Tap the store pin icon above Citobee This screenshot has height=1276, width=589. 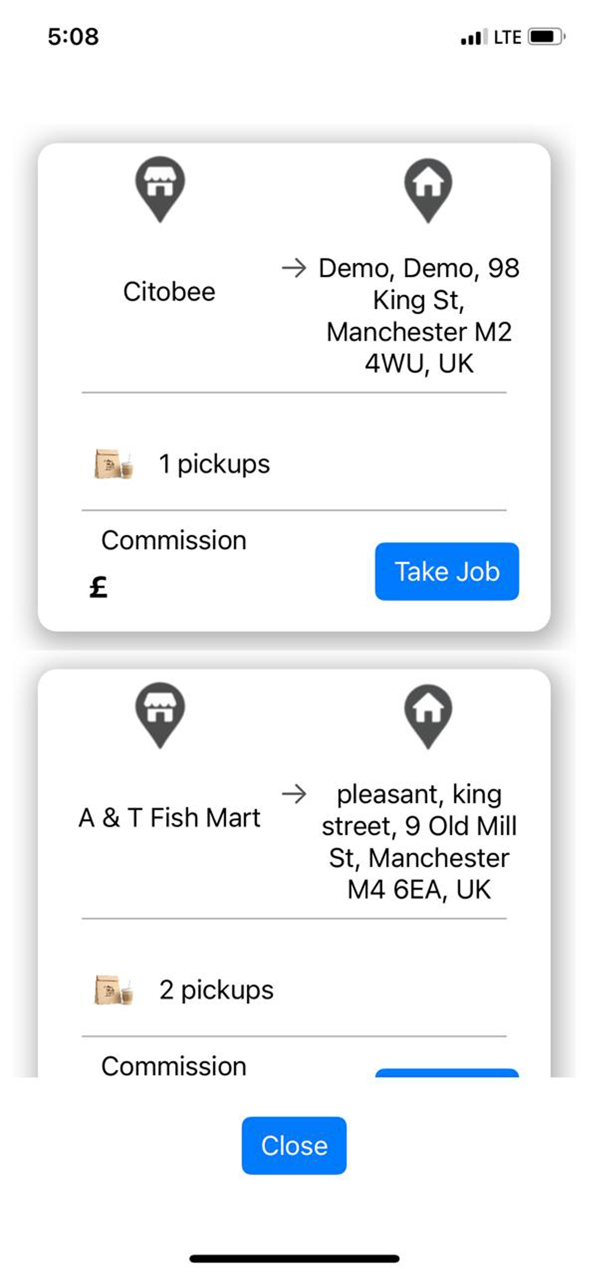160,190
